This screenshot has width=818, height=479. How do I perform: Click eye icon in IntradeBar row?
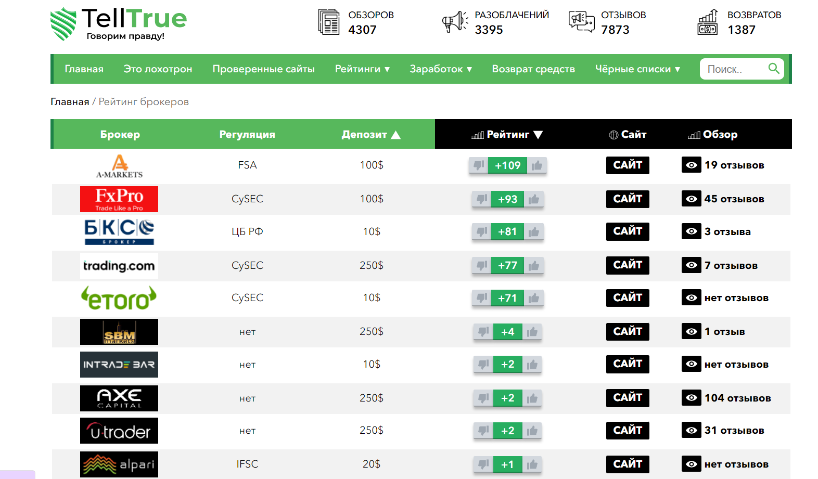[691, 364]
